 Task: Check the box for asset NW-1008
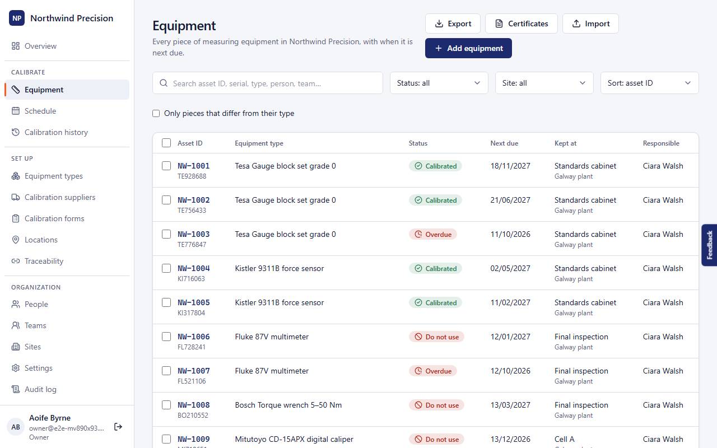tap(166, 405)
